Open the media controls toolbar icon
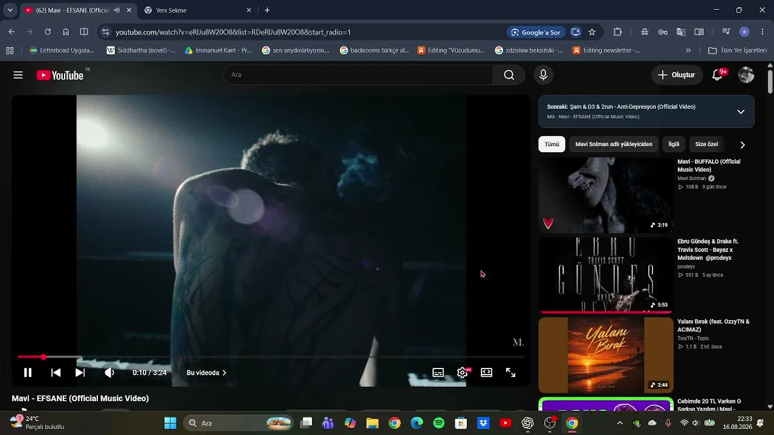The width and height of the screenshot is (774, 435). 726,32
